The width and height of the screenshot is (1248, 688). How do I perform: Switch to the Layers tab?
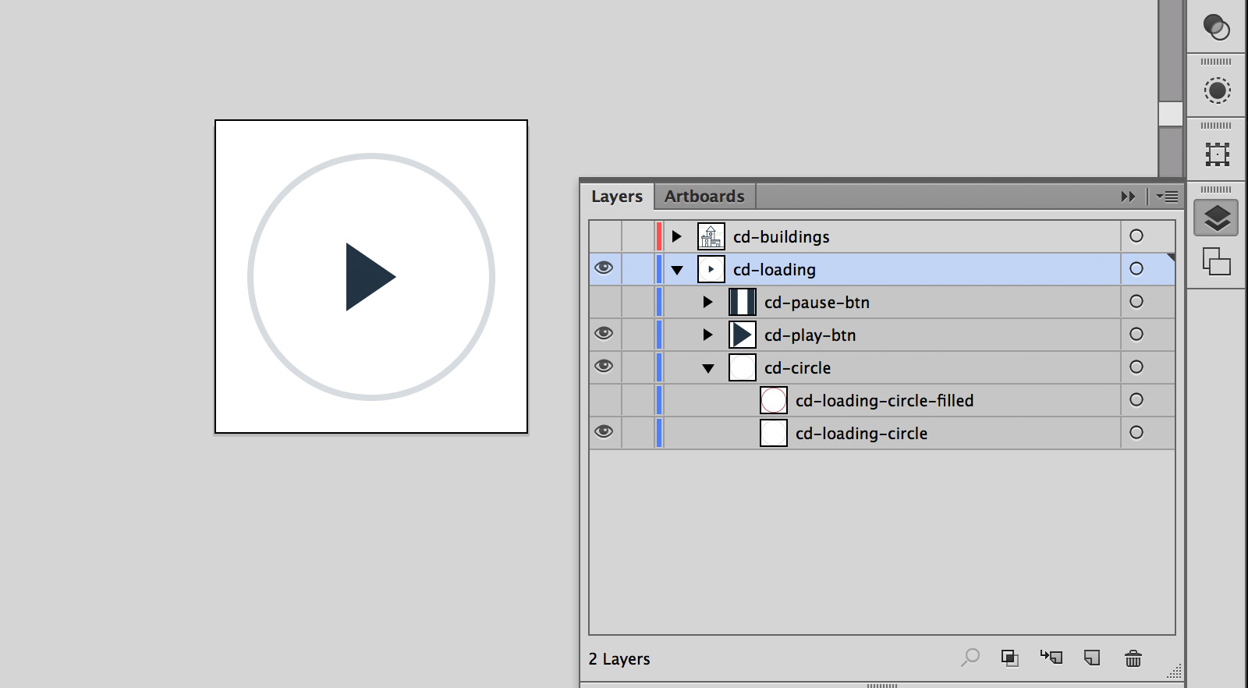point(617,197)
